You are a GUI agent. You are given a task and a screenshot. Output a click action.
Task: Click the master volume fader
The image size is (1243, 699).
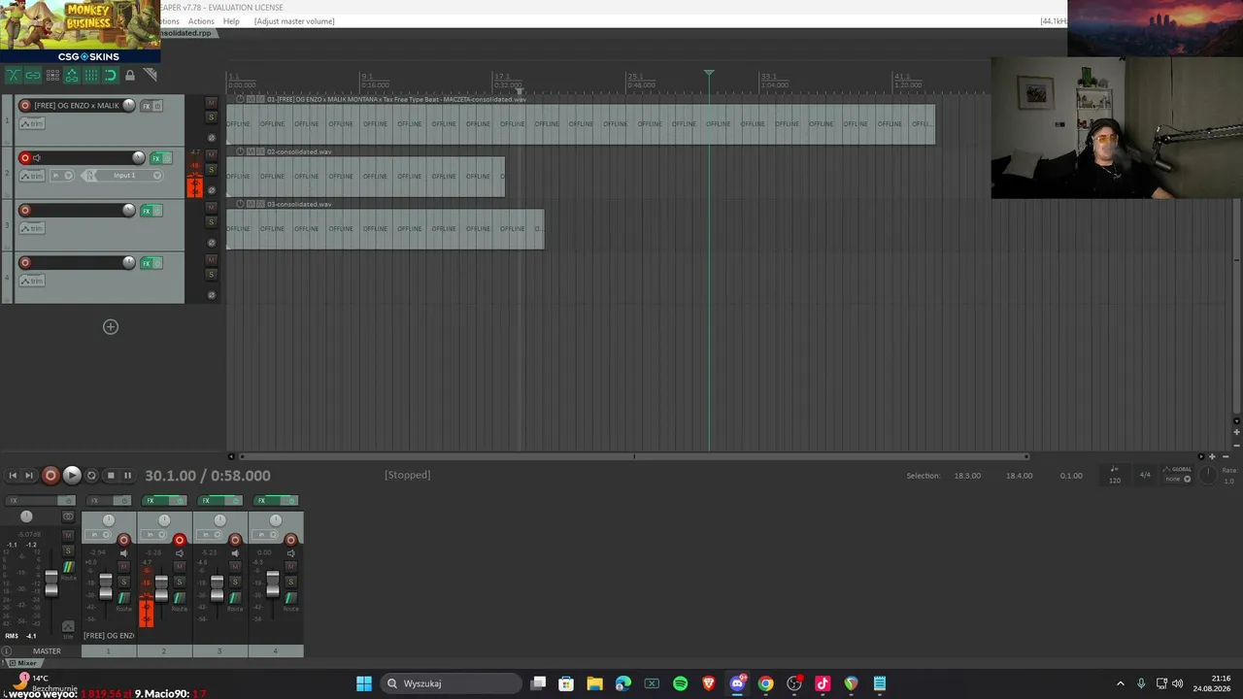coord(51,583)
